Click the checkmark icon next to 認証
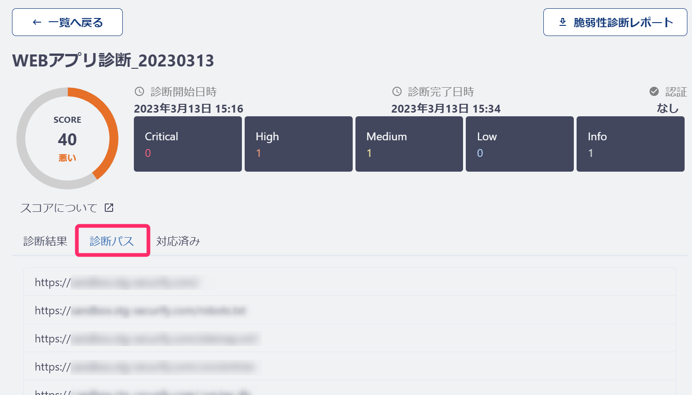Image resolution: width=692 pixels, height=395 pixels. tap(654, 91)
